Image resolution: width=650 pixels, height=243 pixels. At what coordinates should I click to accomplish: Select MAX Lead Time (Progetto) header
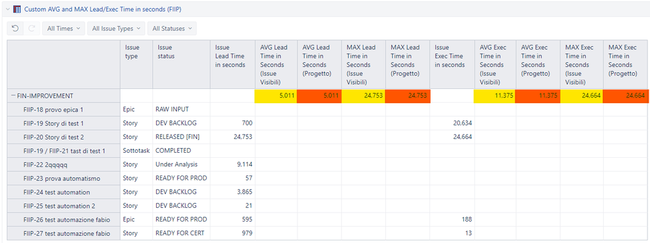coord(408,64)
